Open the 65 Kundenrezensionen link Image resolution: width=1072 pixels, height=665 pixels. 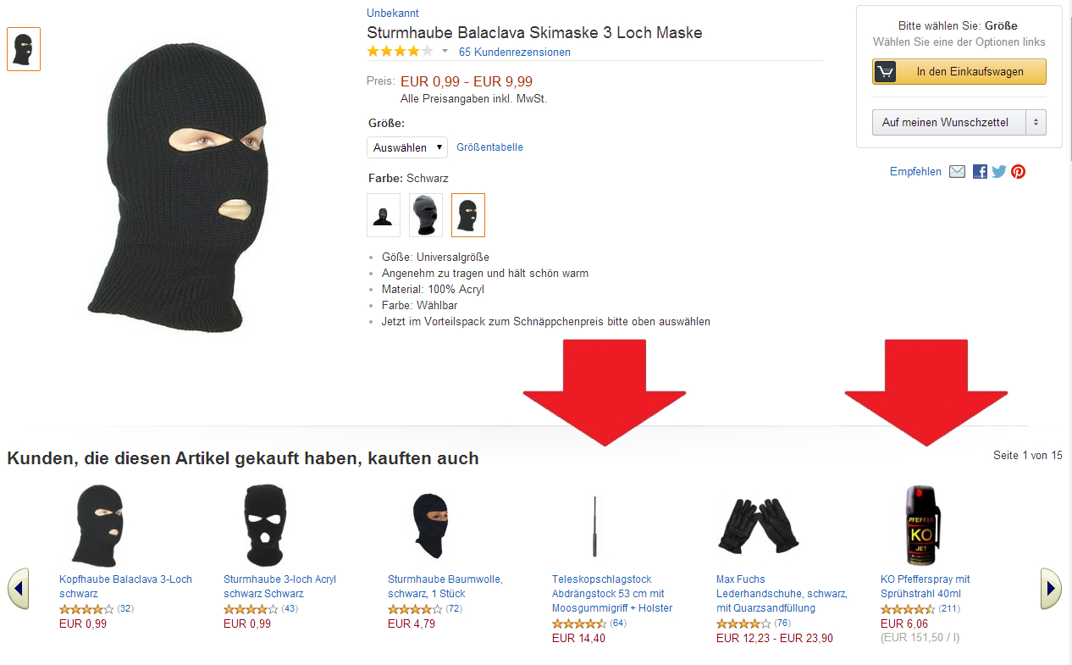pos(515,53)
